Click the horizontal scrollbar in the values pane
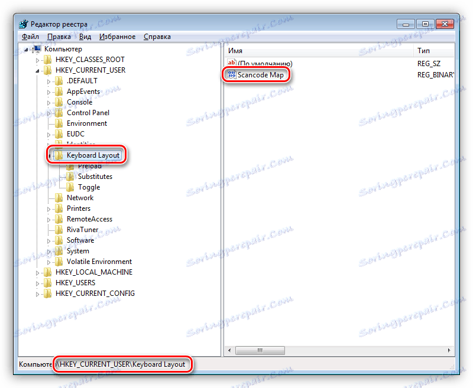 [260, 350]
